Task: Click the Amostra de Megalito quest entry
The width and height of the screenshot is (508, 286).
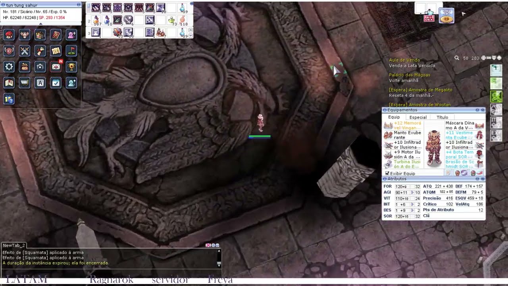Action: coord(420,90)
